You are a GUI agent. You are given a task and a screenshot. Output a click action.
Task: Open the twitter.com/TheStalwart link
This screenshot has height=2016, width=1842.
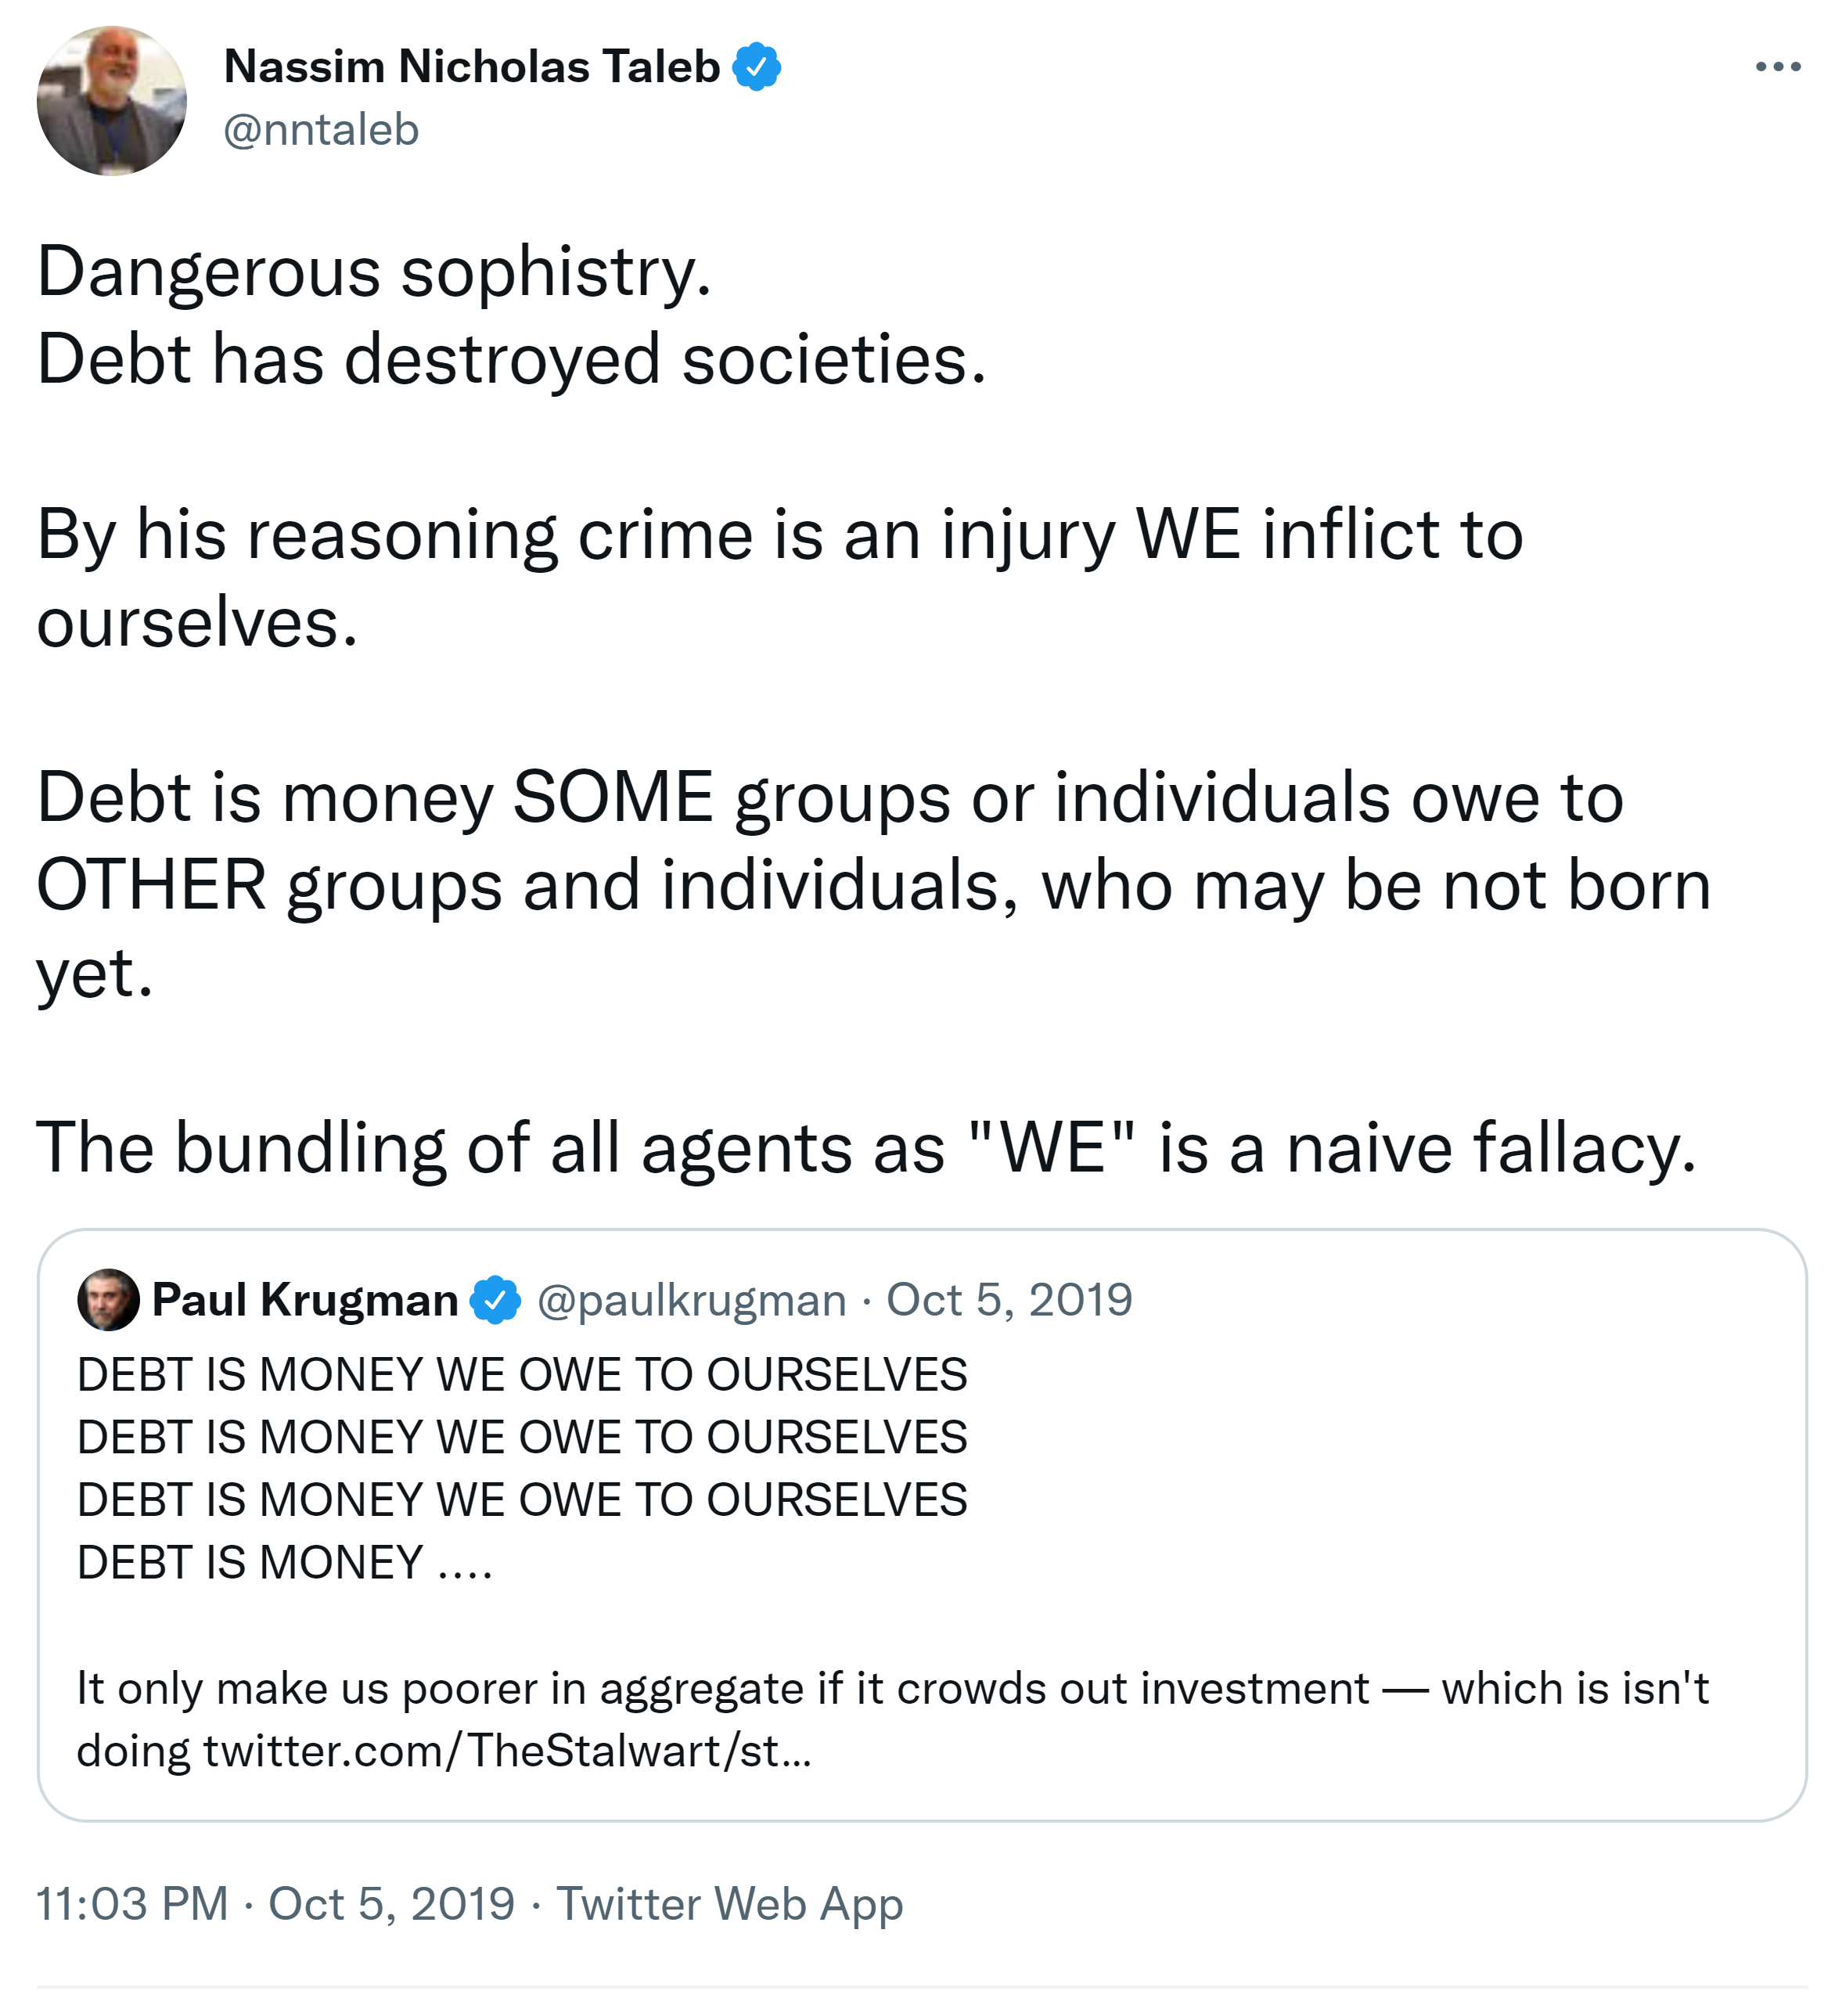click(x=507, y=1751)
